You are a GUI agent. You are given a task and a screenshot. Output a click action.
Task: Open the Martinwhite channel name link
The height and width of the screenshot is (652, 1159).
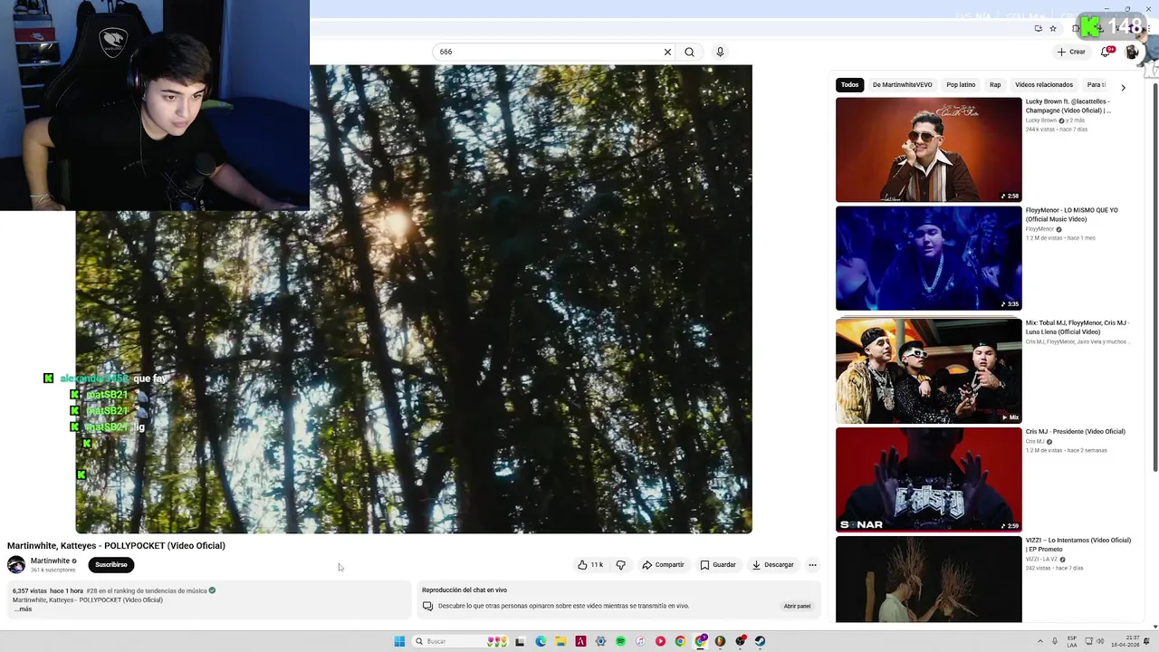click(50, 561)
